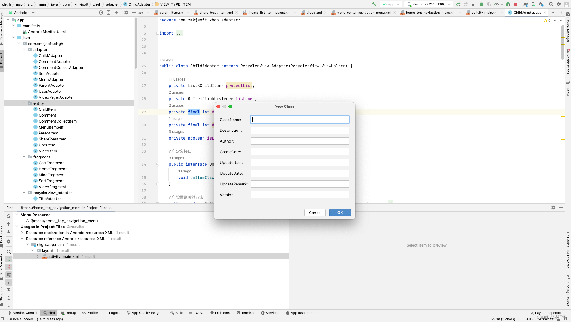Viewport: 571px width, 322px height.
Task: Open ParentAdapter class in project tree
Action: click(x=52, y=85)
